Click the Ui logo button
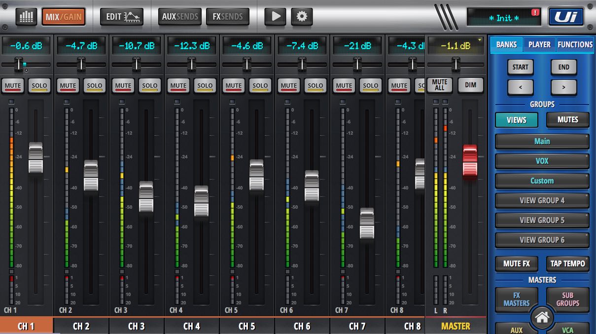596x334 pixels. coord(566,17)
